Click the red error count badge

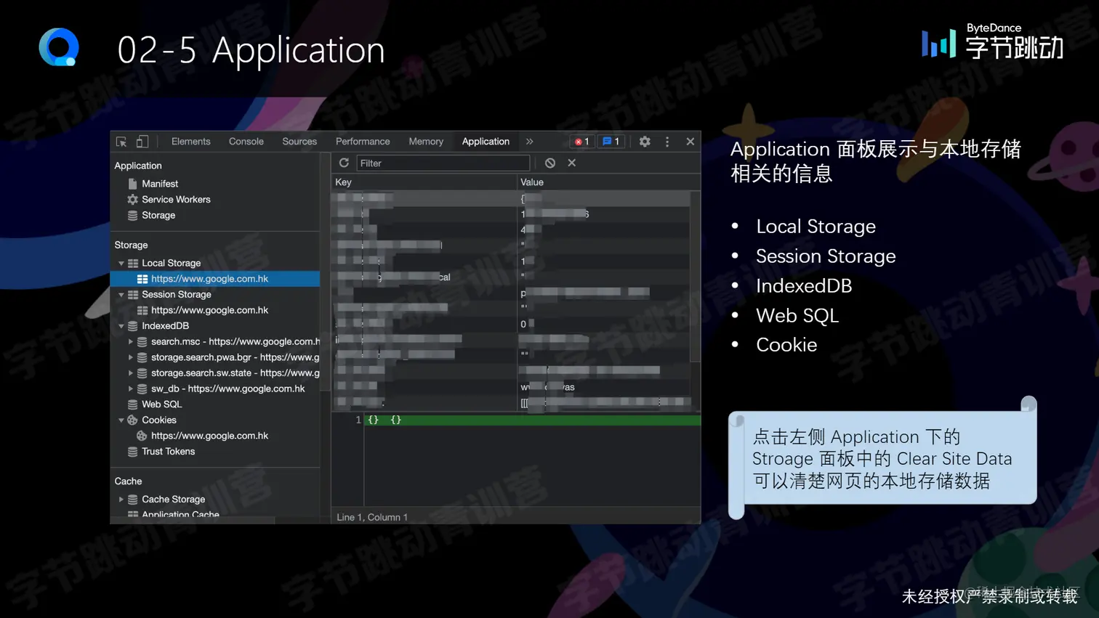581,142
